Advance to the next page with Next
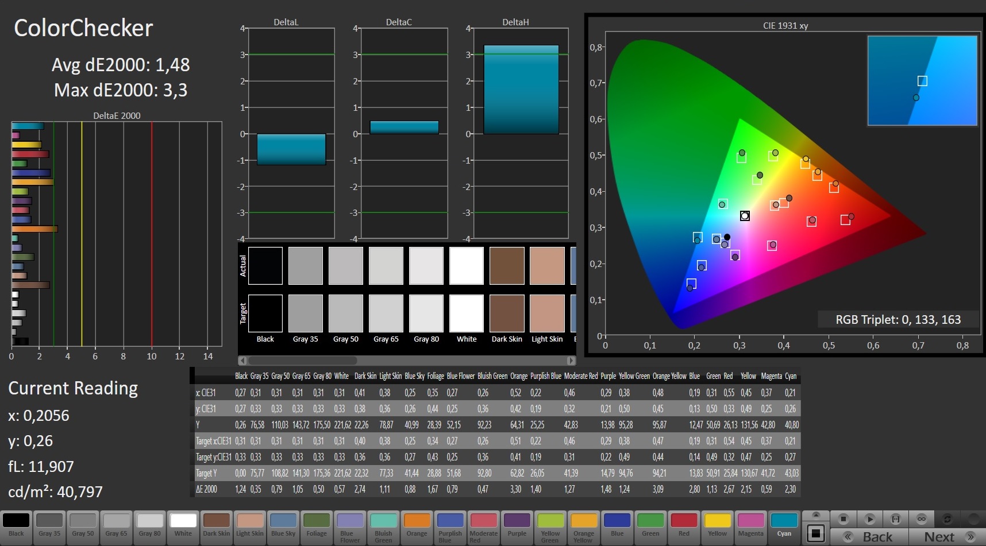The height and width of the screenshot is (546, 986). pyautogui.click(x=947, y=537)
